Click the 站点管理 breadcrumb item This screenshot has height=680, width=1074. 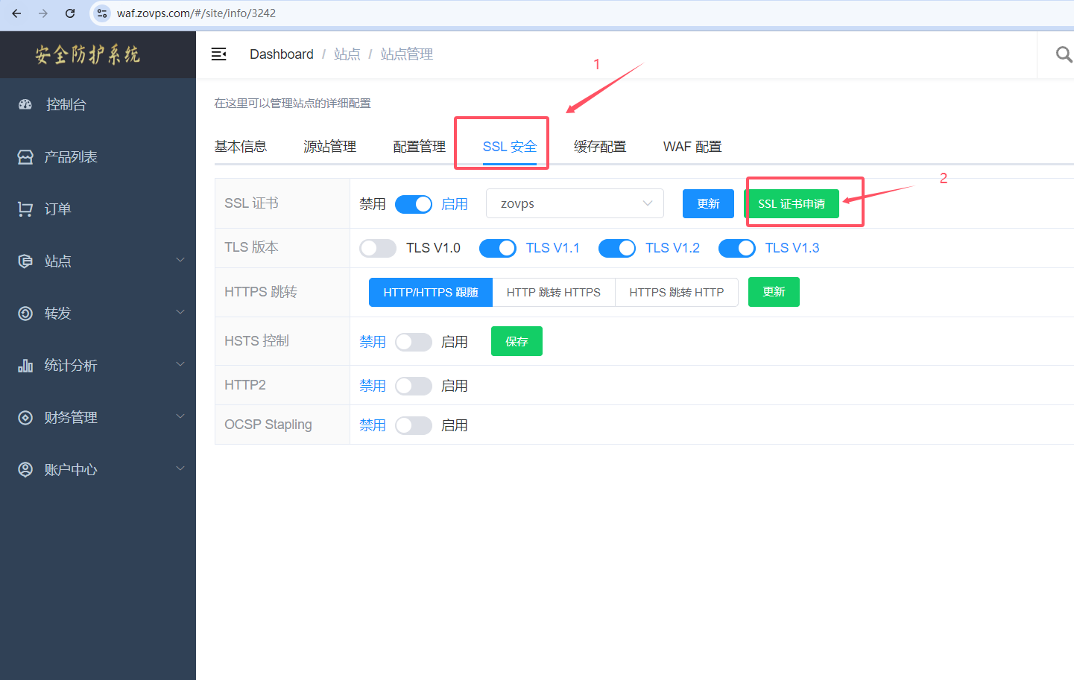click(x=407, y=54)
